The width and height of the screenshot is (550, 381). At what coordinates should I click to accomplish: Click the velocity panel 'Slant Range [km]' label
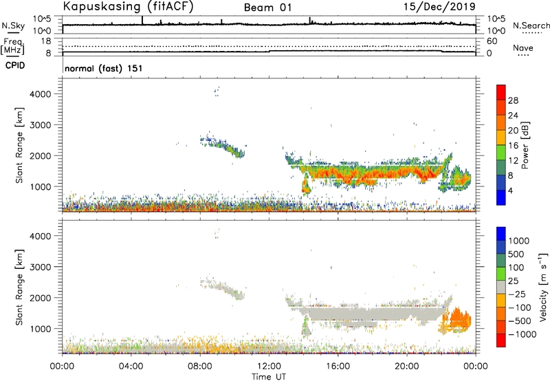click(19, 287)
